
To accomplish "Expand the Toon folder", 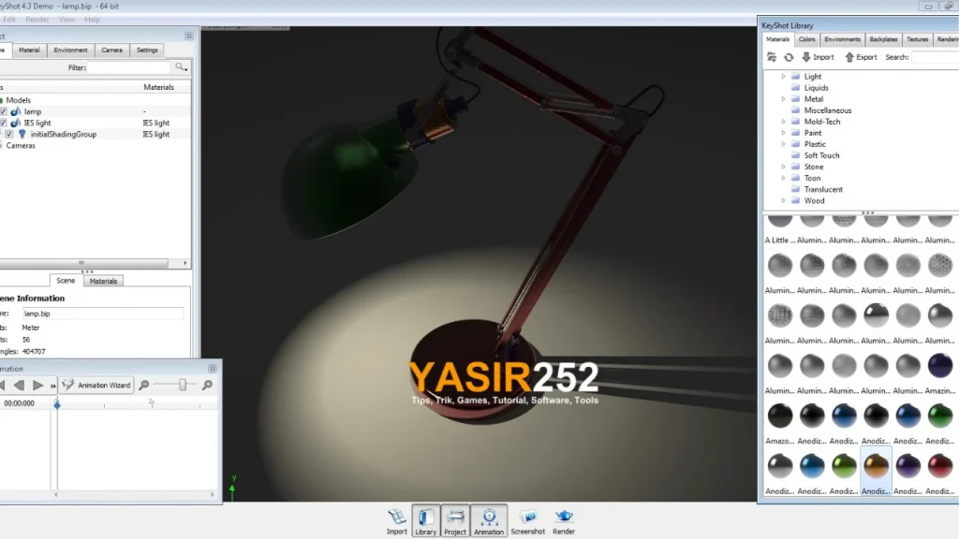I will click(783, 178).
